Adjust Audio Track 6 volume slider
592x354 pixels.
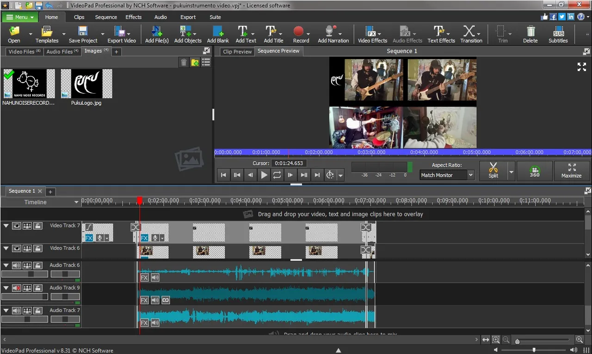pyautogui.click(x=25, y=274)
